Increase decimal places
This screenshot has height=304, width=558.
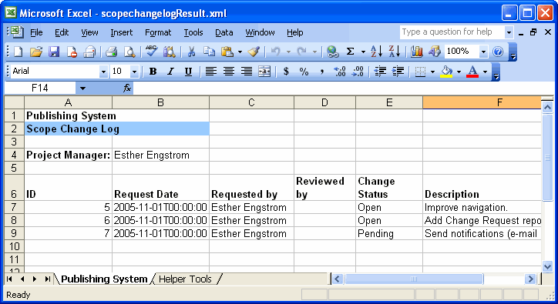(339, 72)
